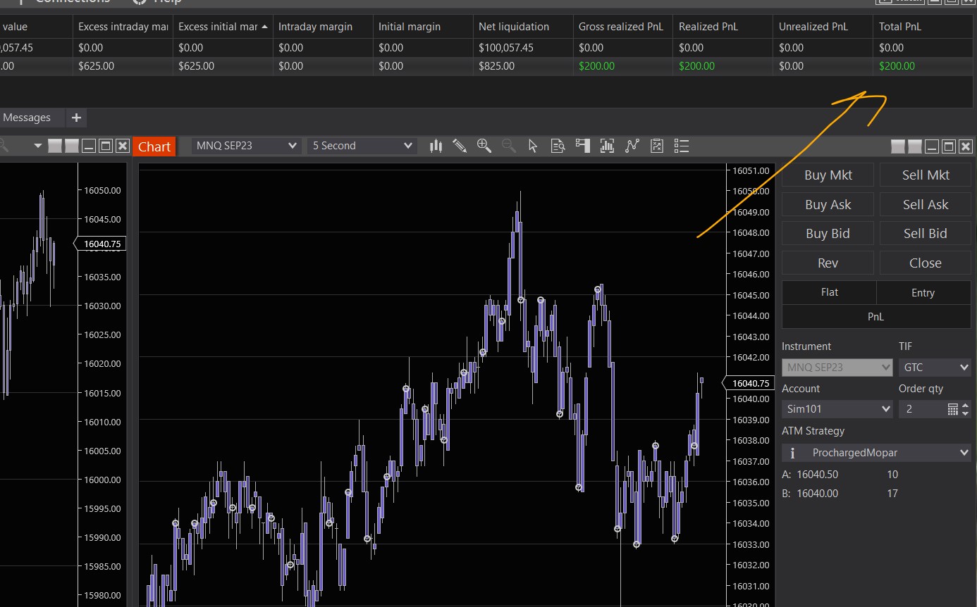Open the 5 Second interval dropdown
This screenshot has height=607, width=977.
click(x=362, y=146)
